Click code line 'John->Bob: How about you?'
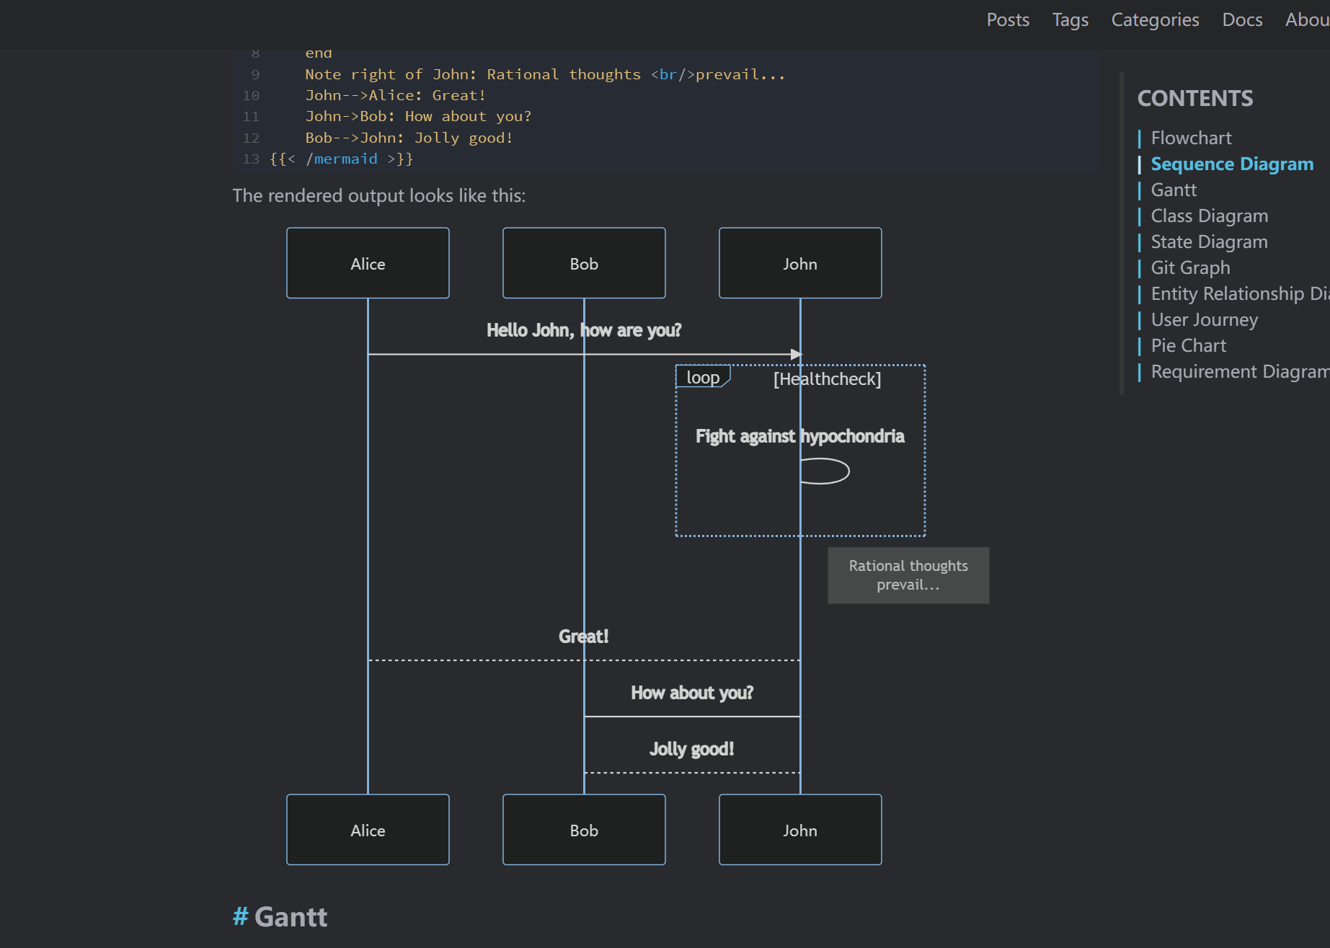 418,116
